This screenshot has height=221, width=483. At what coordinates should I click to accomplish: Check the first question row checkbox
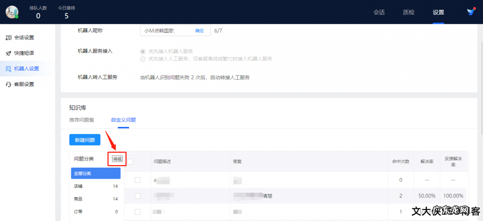click(137, 180)
